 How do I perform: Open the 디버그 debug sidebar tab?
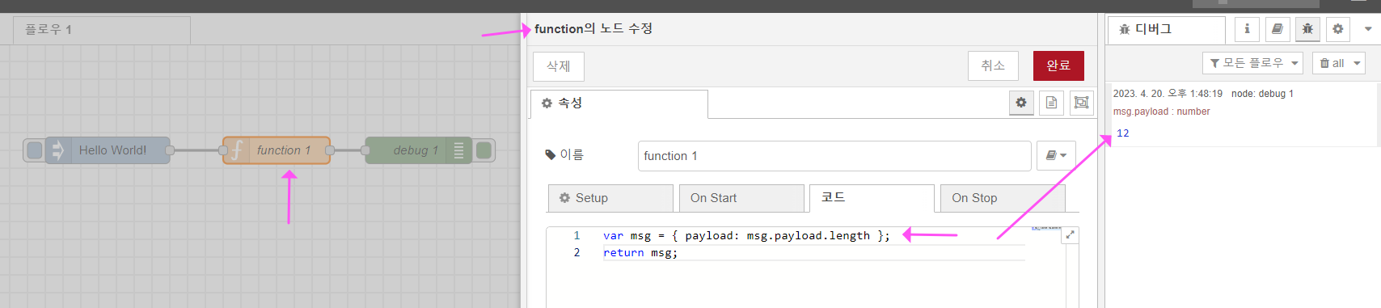click(1167, 30)
